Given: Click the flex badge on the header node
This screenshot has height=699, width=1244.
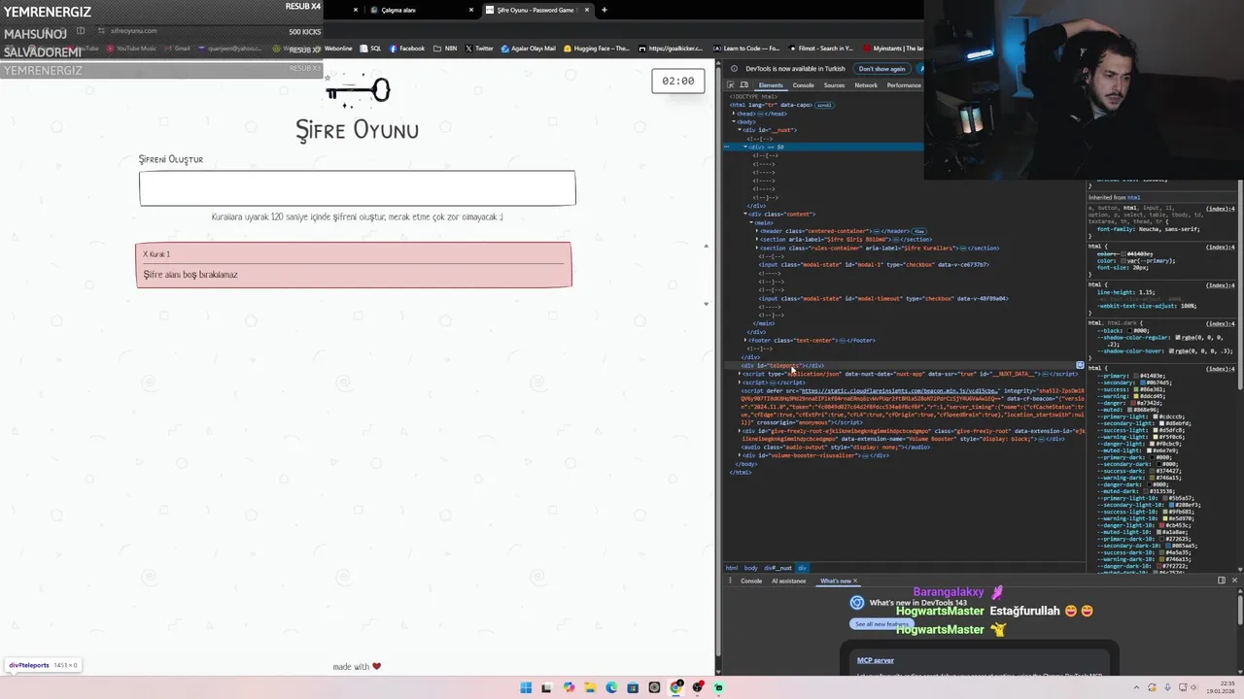Looking at the screenshot, I should tap(918, 231).
